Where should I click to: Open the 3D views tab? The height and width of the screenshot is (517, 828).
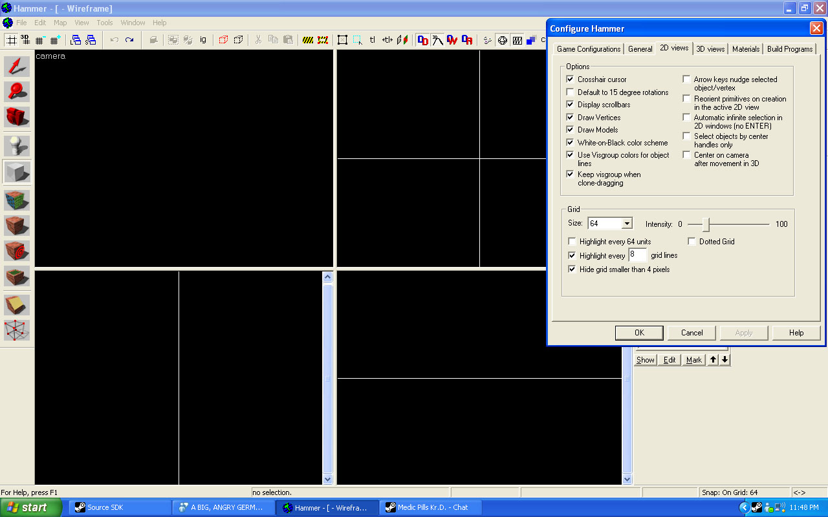coord(710,49)
